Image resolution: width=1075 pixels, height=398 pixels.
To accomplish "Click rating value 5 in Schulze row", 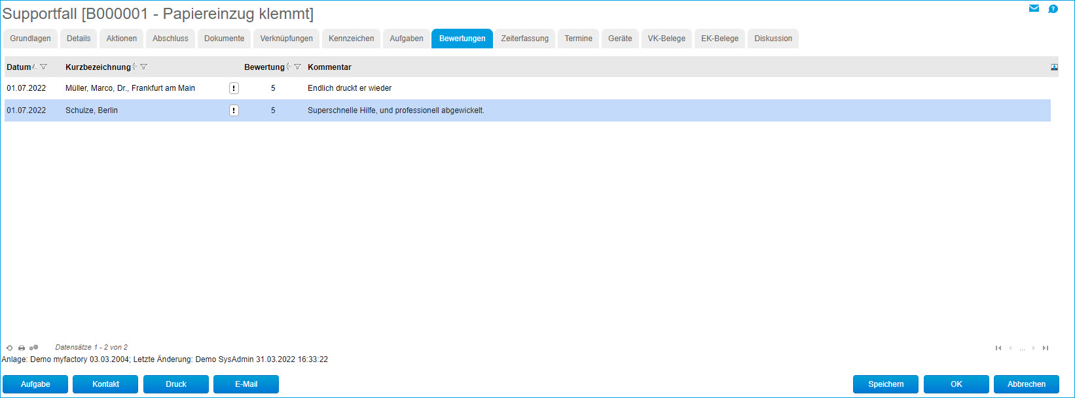I will click(x=273, y=110).
